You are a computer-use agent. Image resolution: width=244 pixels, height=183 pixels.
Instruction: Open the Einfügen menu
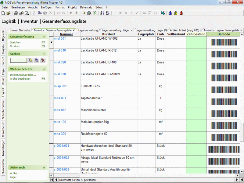(x=47, y=7)
